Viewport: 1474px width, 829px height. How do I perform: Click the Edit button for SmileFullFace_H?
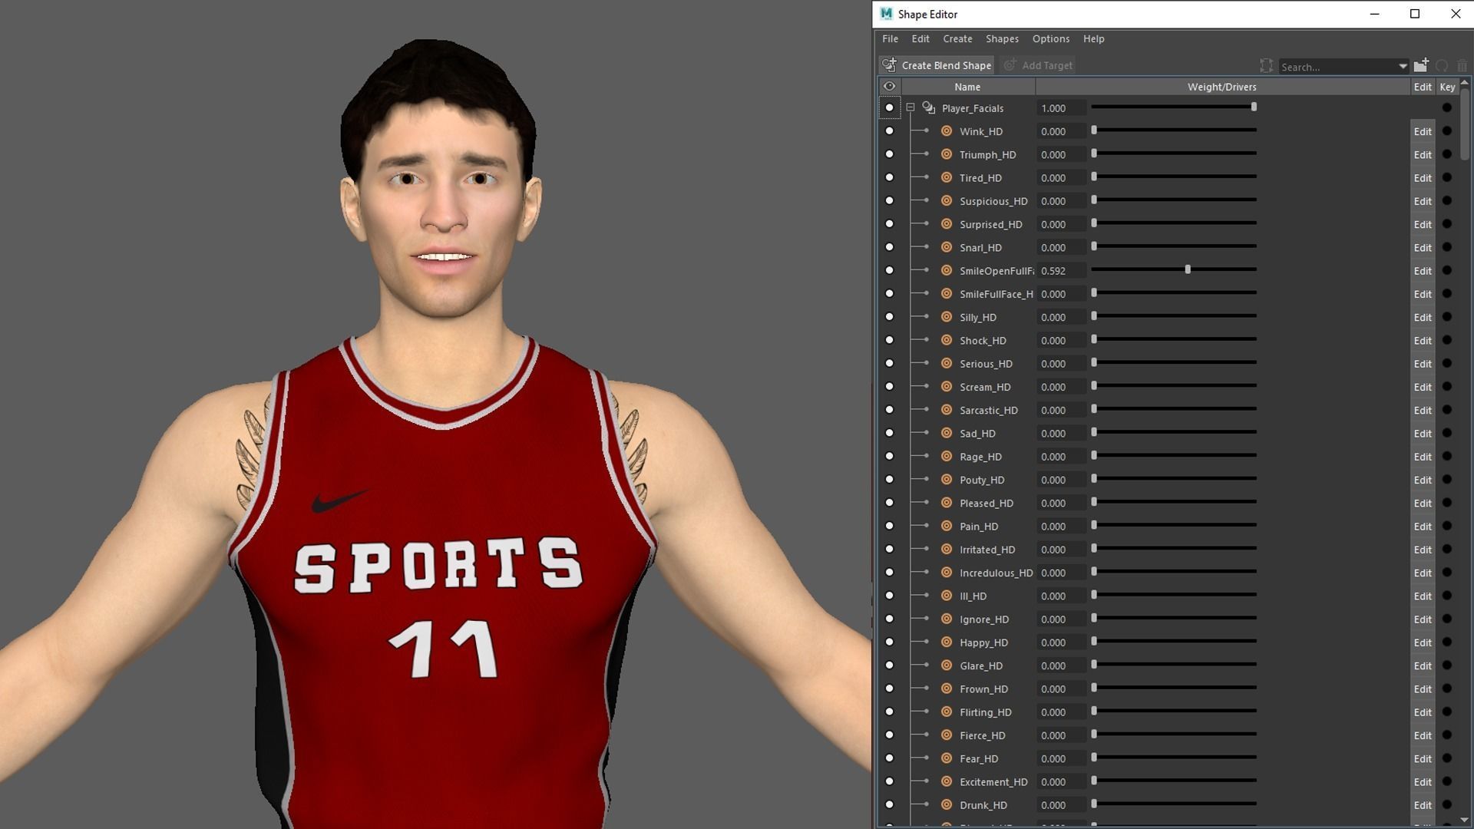1423,294
